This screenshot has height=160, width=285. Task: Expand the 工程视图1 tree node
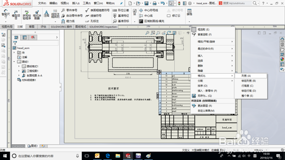pyautogui.click(x=19, y=71)
